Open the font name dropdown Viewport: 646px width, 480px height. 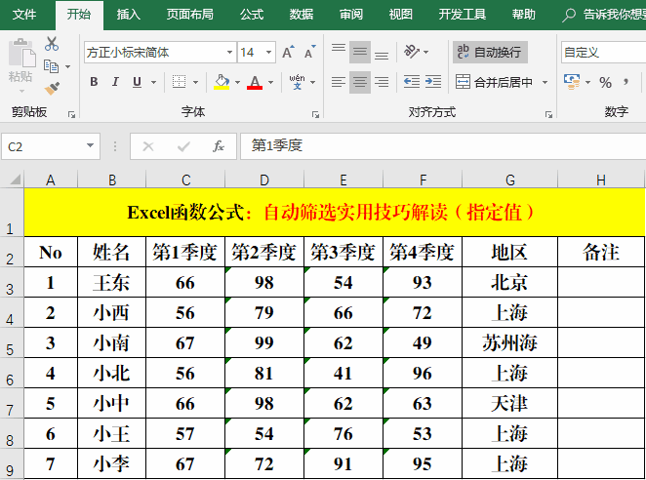click(x=229, y=52)
